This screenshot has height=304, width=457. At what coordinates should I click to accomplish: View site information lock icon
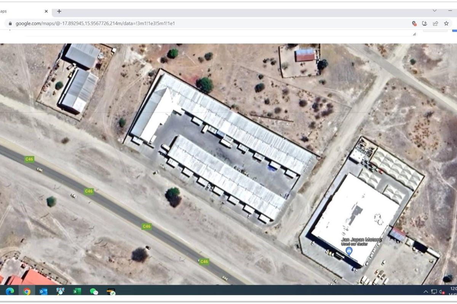coord(10,23)
